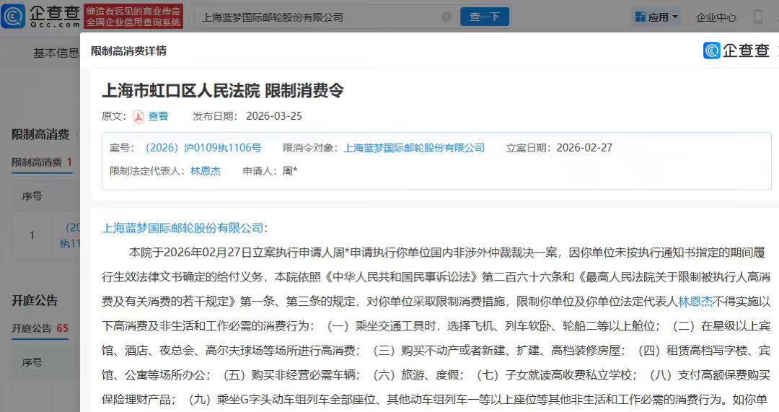Image resolution: width=779 pixels, height=412 pixels.
Task: Open the 应用 dropdown menu
Action: pyautogui.click(x=656, y=17)
